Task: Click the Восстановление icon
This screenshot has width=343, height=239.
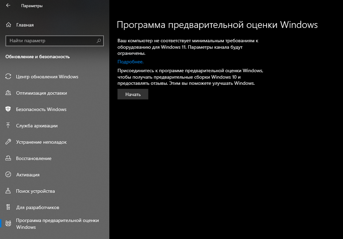Action: click(x=8, y=158)
